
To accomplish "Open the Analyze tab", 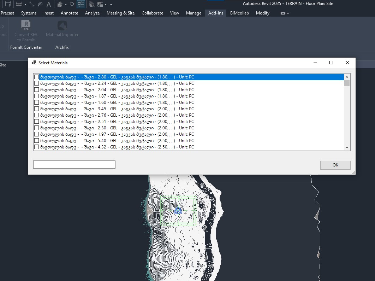I will 92,13.
